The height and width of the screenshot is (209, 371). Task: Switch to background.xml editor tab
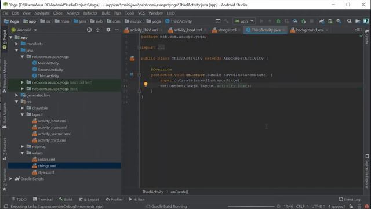pyautogui.click(x=309, y=30)
